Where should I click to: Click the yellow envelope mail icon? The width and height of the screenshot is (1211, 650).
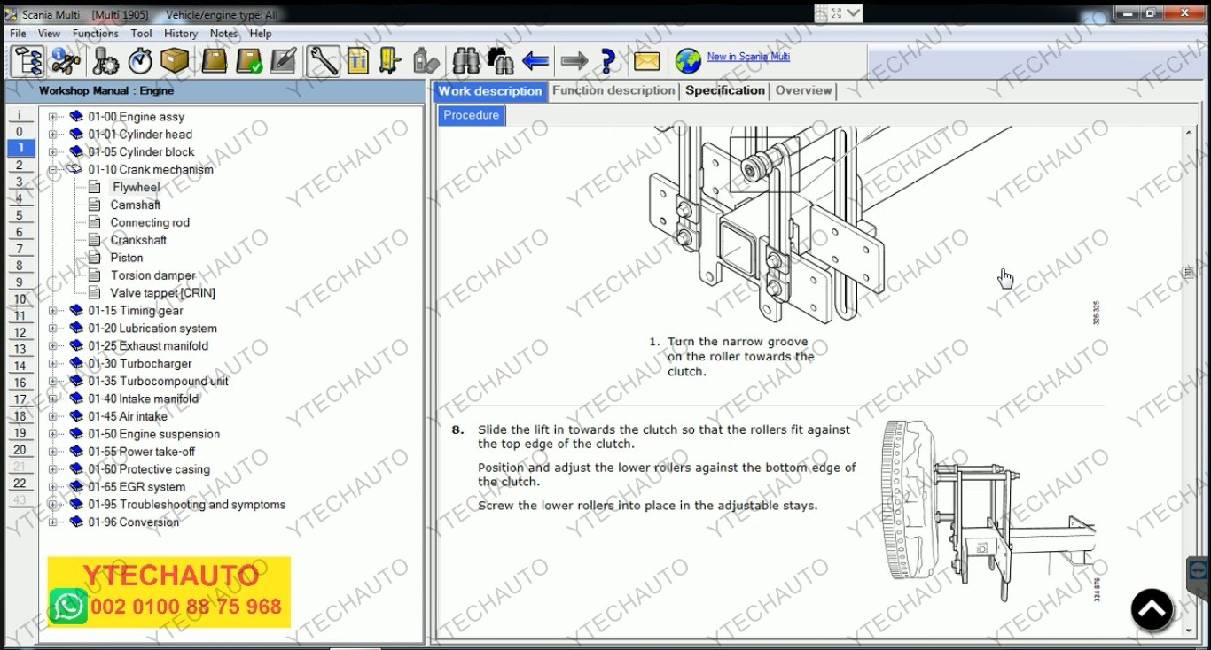click(646, 61)
